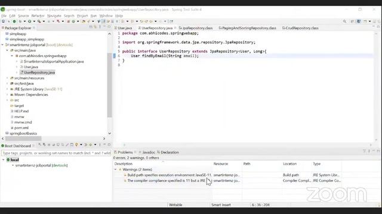Select SmartinternzJobportalApplication.java in Package Explorer
382x214 pixels.
tap(54, 62)
